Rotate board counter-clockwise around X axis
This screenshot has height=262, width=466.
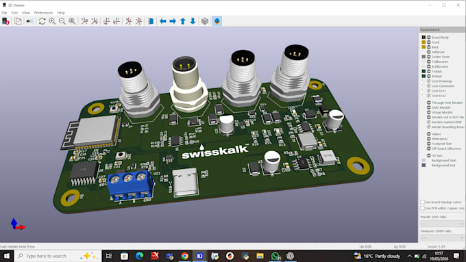tap(95, 21)
